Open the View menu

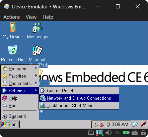tap(31, 17)
